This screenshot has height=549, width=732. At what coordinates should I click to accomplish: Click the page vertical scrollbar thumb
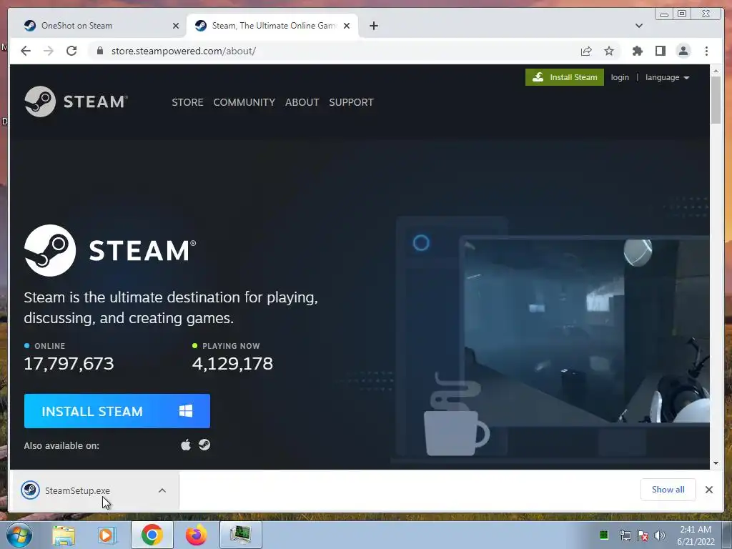coord(716,100)
